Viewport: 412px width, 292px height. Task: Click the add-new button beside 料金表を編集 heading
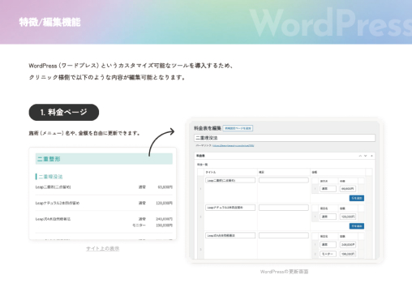238,128
